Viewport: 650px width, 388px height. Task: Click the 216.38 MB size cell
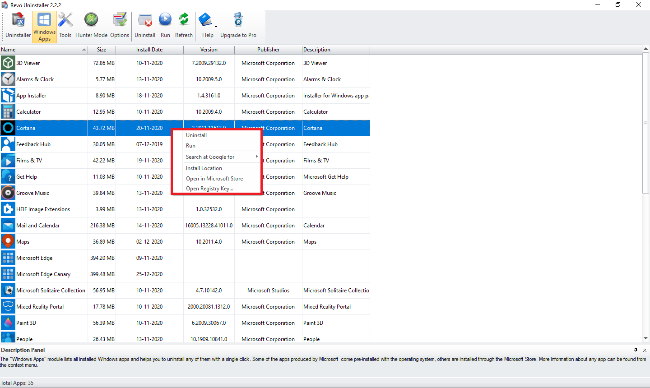tap(102, 226)
